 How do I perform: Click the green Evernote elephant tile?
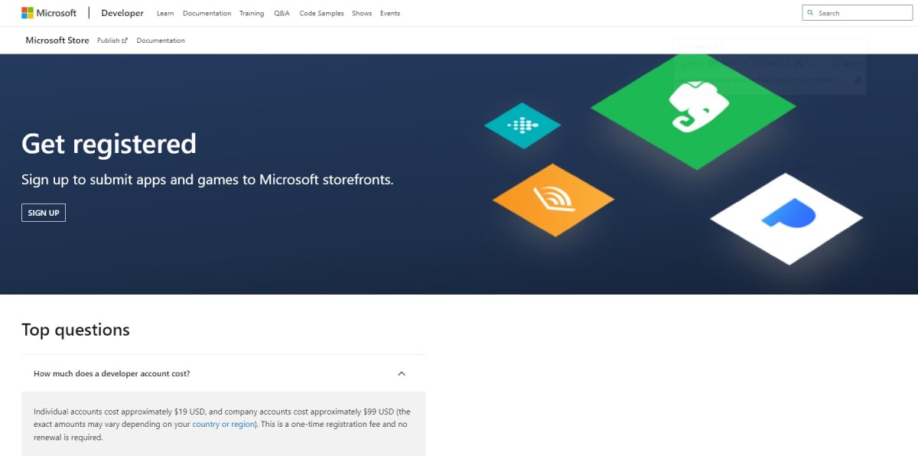click(x=693, y=109)
